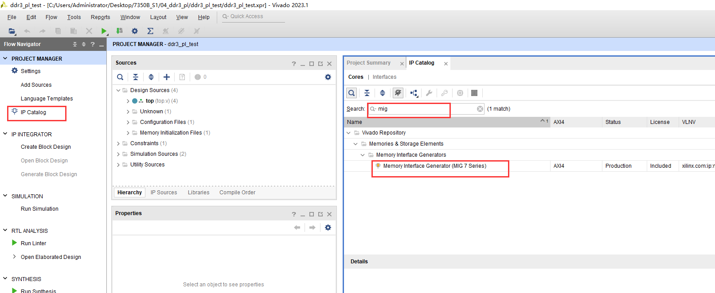Open the Sources panel help question mark

click(294, 64)
